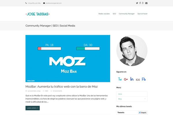The image size is (173, 115).
Task: Open Redes sociales in the navigation
Action: (x=104, y=14)
